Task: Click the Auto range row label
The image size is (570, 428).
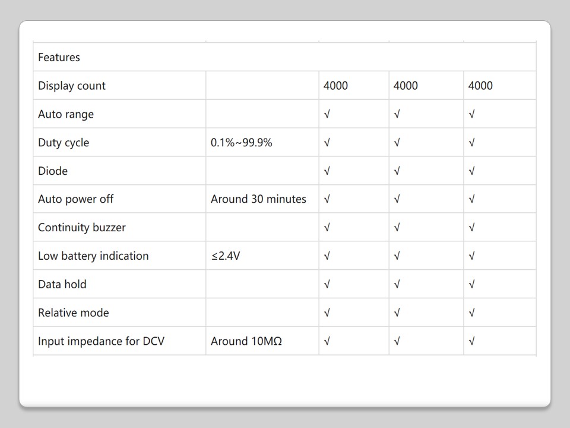Action: click(66, 114)
